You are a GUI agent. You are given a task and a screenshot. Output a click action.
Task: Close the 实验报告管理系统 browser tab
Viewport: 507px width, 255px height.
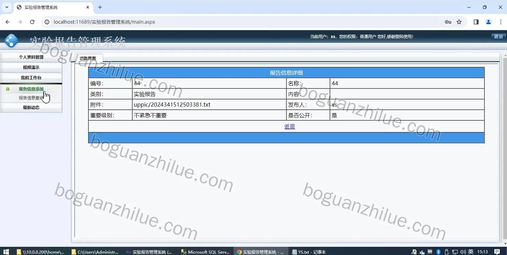coord(88,7)
